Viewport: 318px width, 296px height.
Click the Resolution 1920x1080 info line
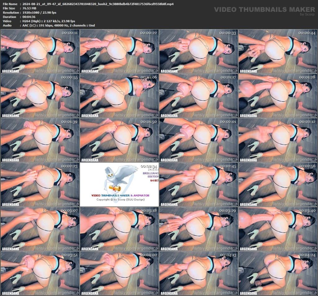tap(39, 13)
